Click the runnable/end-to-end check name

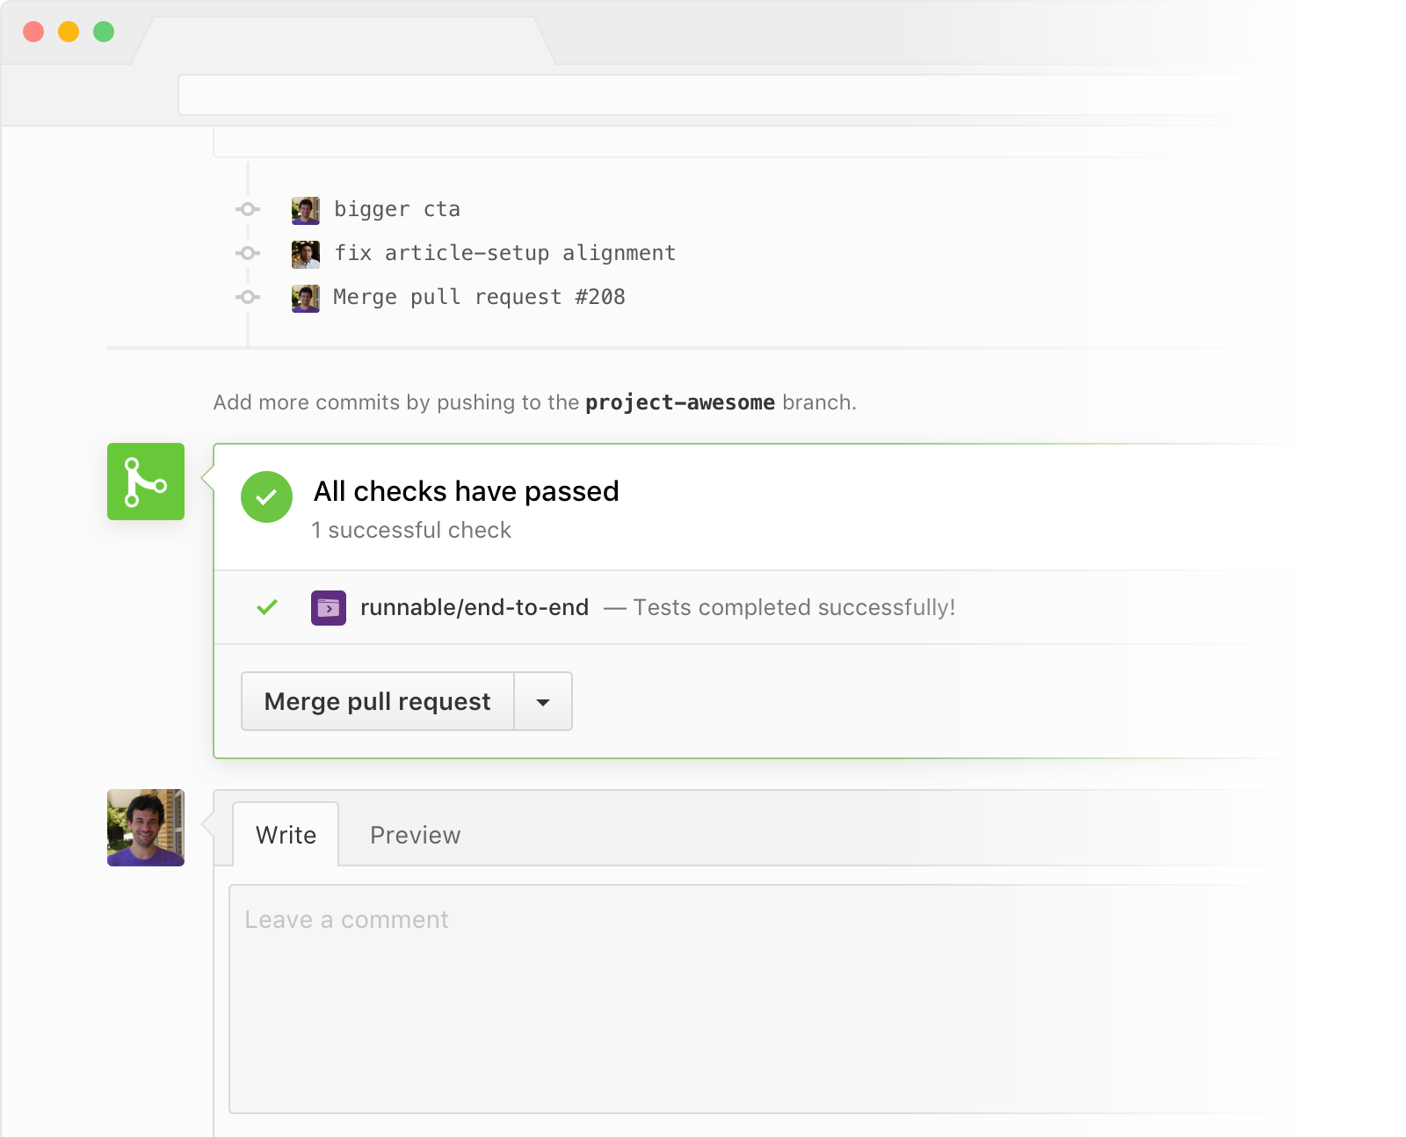[x=475, y=607]
